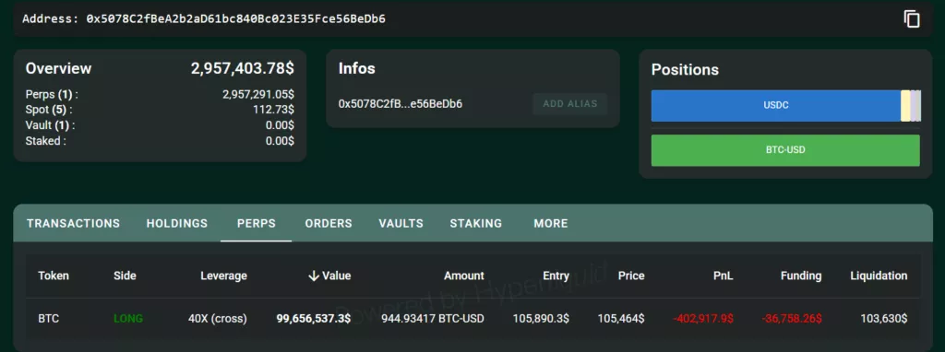Sort by the Token column header
945x352 pixels.
54,276
